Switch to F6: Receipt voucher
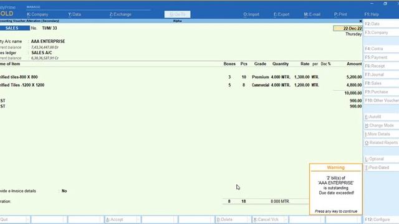The height and width of the screenshot is (224, 399). (381, 66)
